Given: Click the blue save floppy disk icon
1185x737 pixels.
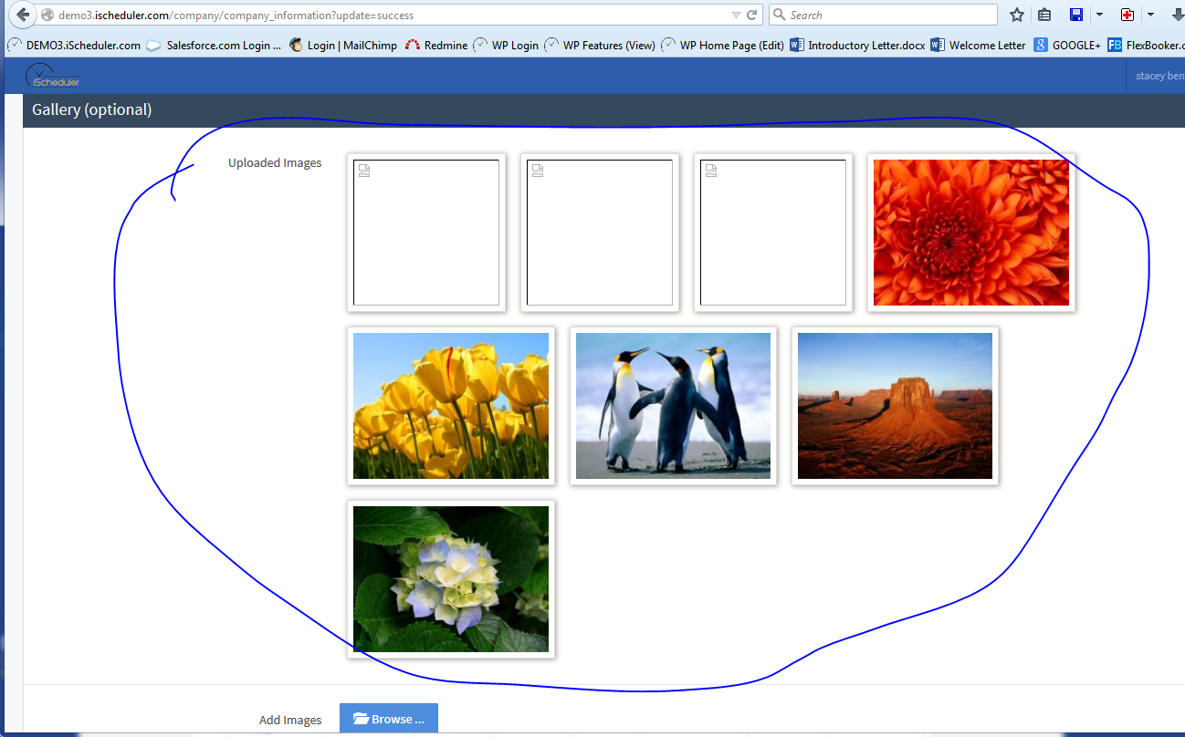Looking at the screenshot, I should click(1076, 15).
